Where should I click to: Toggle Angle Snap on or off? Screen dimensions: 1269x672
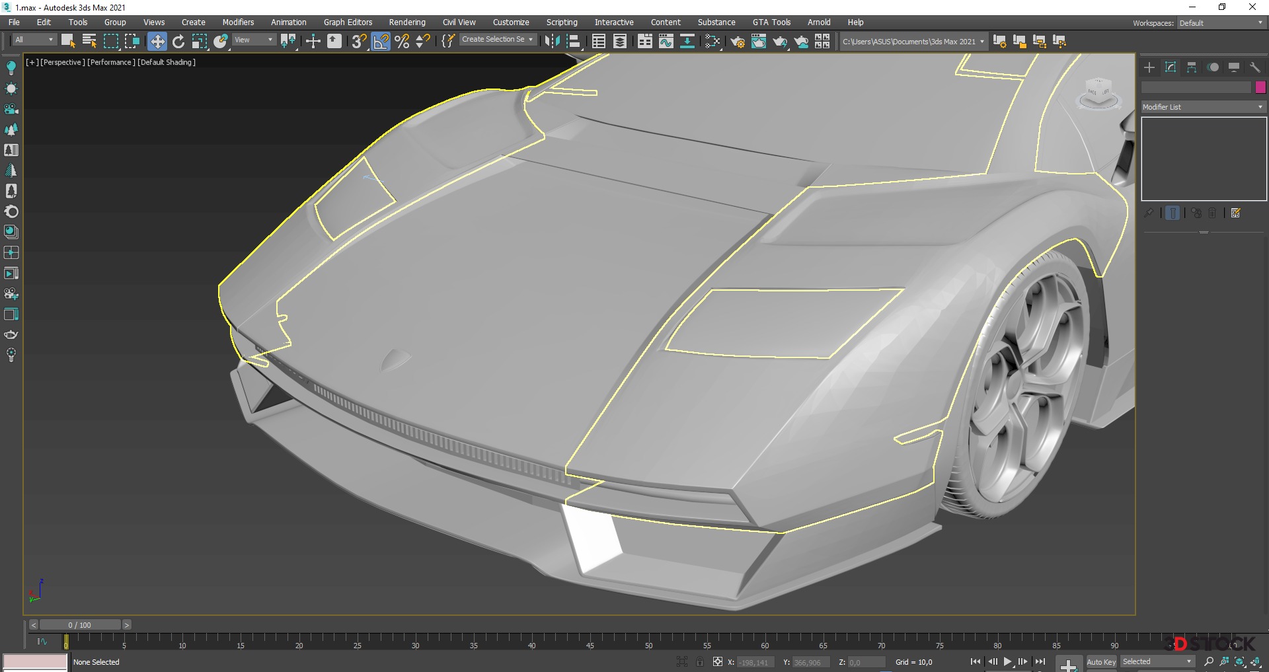[381, 42]
